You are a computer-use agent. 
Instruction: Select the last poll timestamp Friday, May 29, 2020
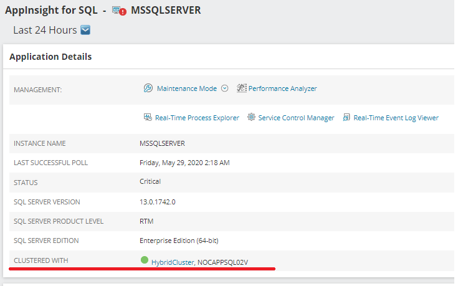(184, 163)
